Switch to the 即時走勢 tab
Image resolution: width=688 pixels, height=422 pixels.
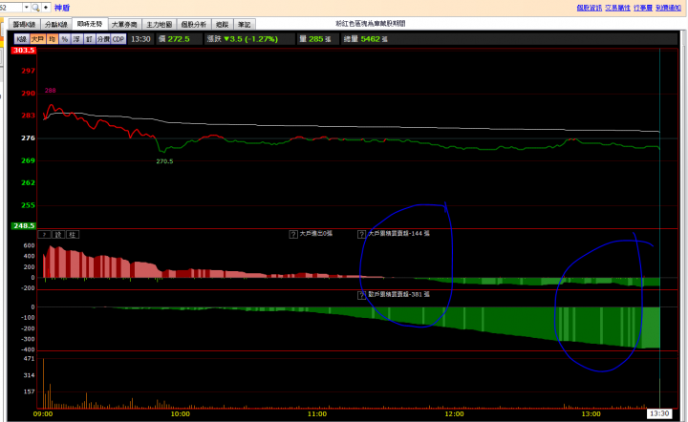pos(91,24)
